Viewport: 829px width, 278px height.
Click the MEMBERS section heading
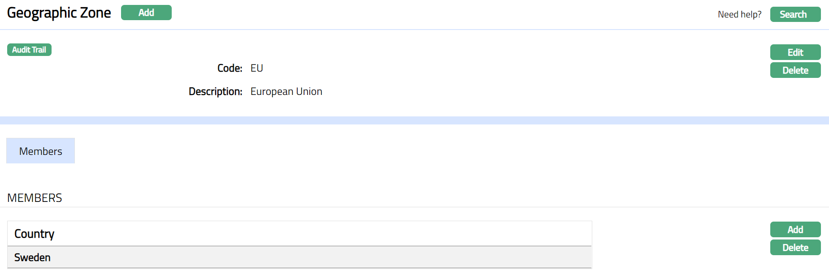click(x=35, y=198)
